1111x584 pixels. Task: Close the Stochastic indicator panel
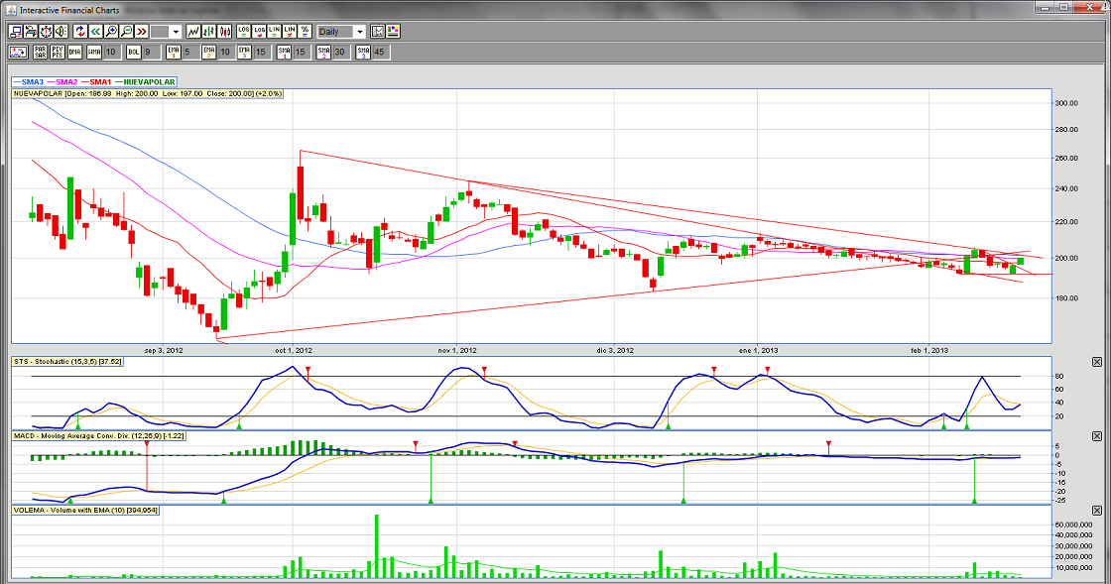[1096, 363]
